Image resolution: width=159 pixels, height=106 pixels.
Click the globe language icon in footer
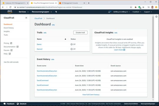coord(18,104)
